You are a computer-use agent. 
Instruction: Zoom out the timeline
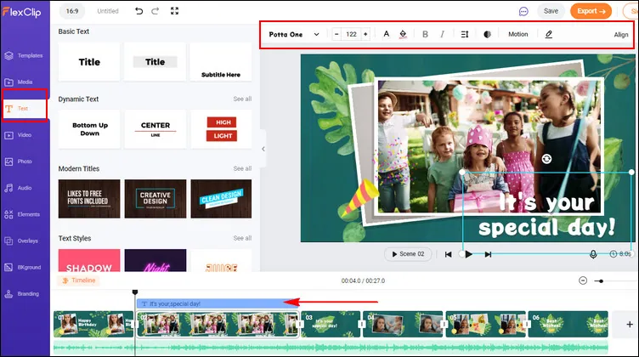coord(583,280)
